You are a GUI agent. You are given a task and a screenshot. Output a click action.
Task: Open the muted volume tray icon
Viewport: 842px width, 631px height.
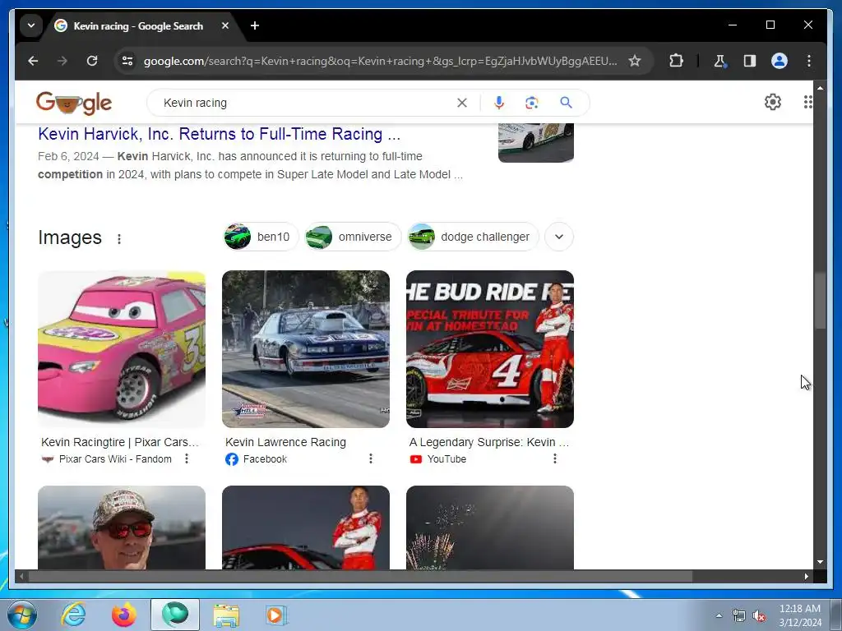[759, 616]
